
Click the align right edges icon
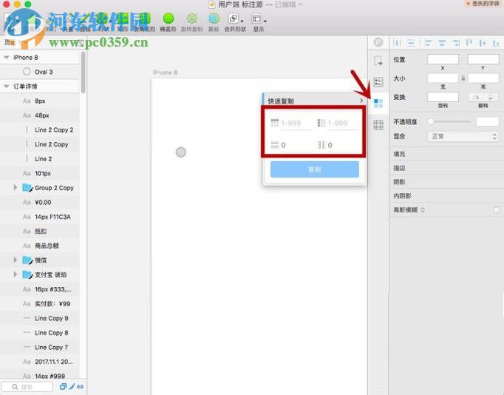(456, 43)
